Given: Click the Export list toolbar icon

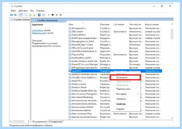Looking at the screenshot, I should click(34, 15).
